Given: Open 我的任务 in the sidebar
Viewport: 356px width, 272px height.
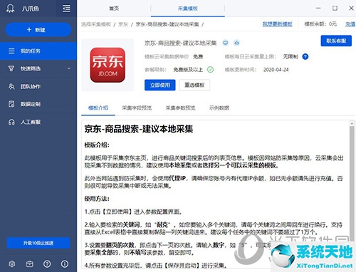Looking at the screenshot, I should point(38,51).
